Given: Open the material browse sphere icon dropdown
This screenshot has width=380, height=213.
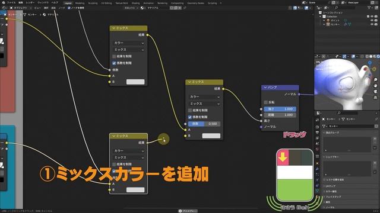Looking at the screenshot, I should tap(142, 8).
